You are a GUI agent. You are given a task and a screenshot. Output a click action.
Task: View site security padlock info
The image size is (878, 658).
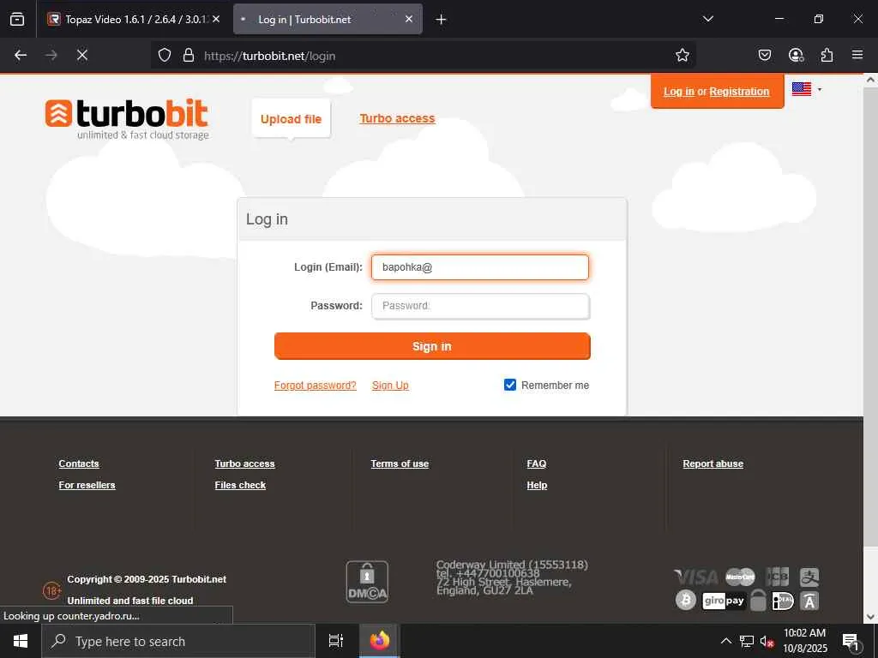point(189,56)
